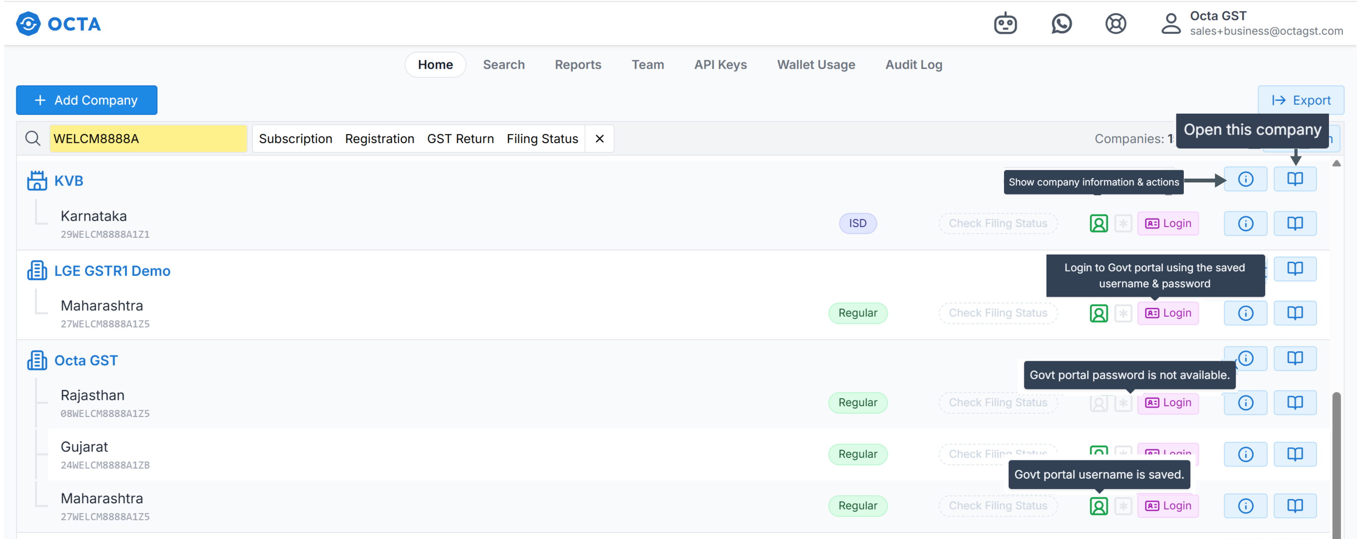This screenshot has height=539, width=1369.
Task: Open the LGE GSTR1 Demo company link
Action: coord(112,271)
